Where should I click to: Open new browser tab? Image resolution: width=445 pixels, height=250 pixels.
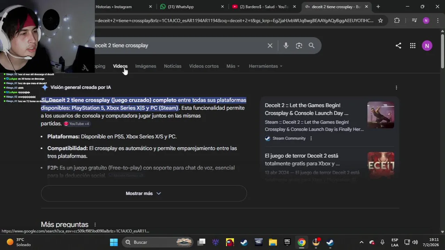tap(378, 7)
